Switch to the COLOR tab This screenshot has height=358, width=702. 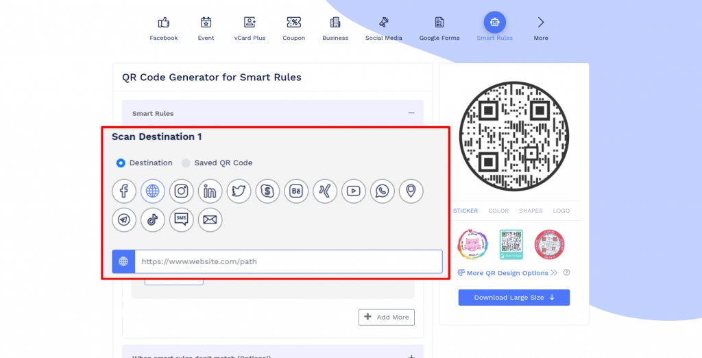click(498, 211)
